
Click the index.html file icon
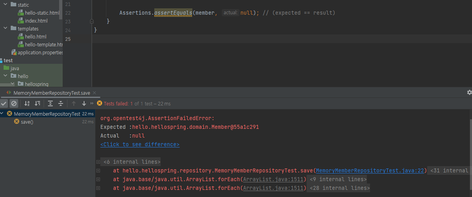tap(21, 21)
